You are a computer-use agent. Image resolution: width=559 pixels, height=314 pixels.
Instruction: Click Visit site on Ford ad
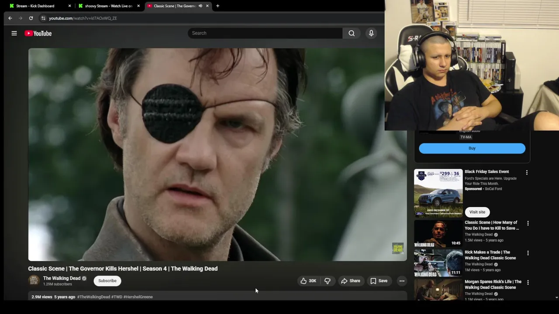coord(477,212)
